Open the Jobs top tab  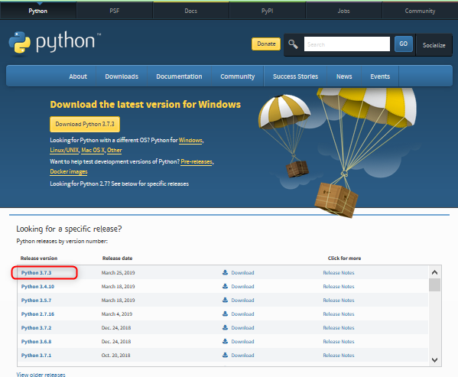pyautogui.click(x=344, y=11)
